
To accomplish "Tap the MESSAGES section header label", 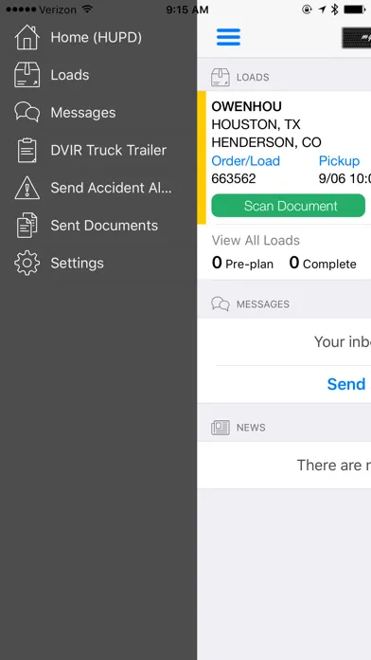I will (x=263, y=304).
